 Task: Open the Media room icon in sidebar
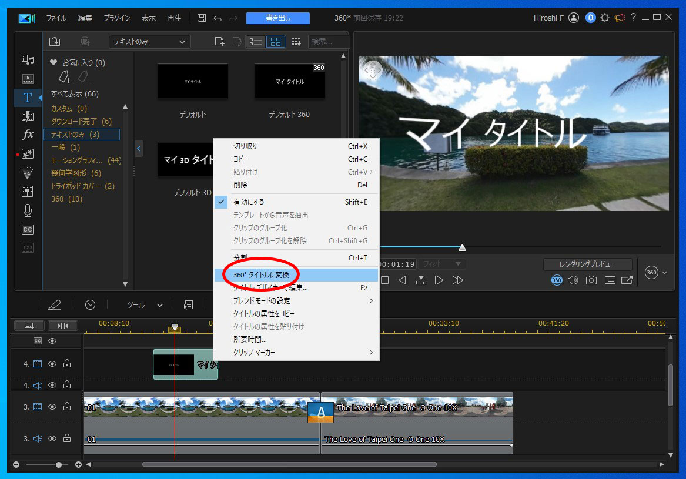click(x=28, y=60)
